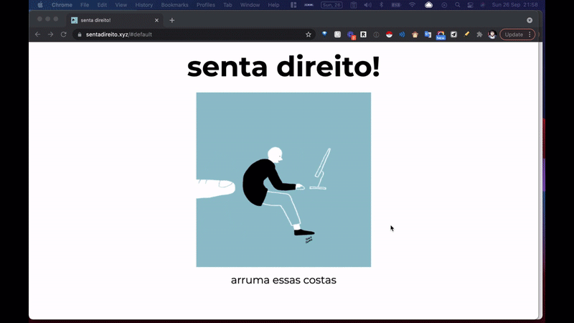Open the extension with the red 2 badge
This screenshot has width=574, height=323.
351,34
